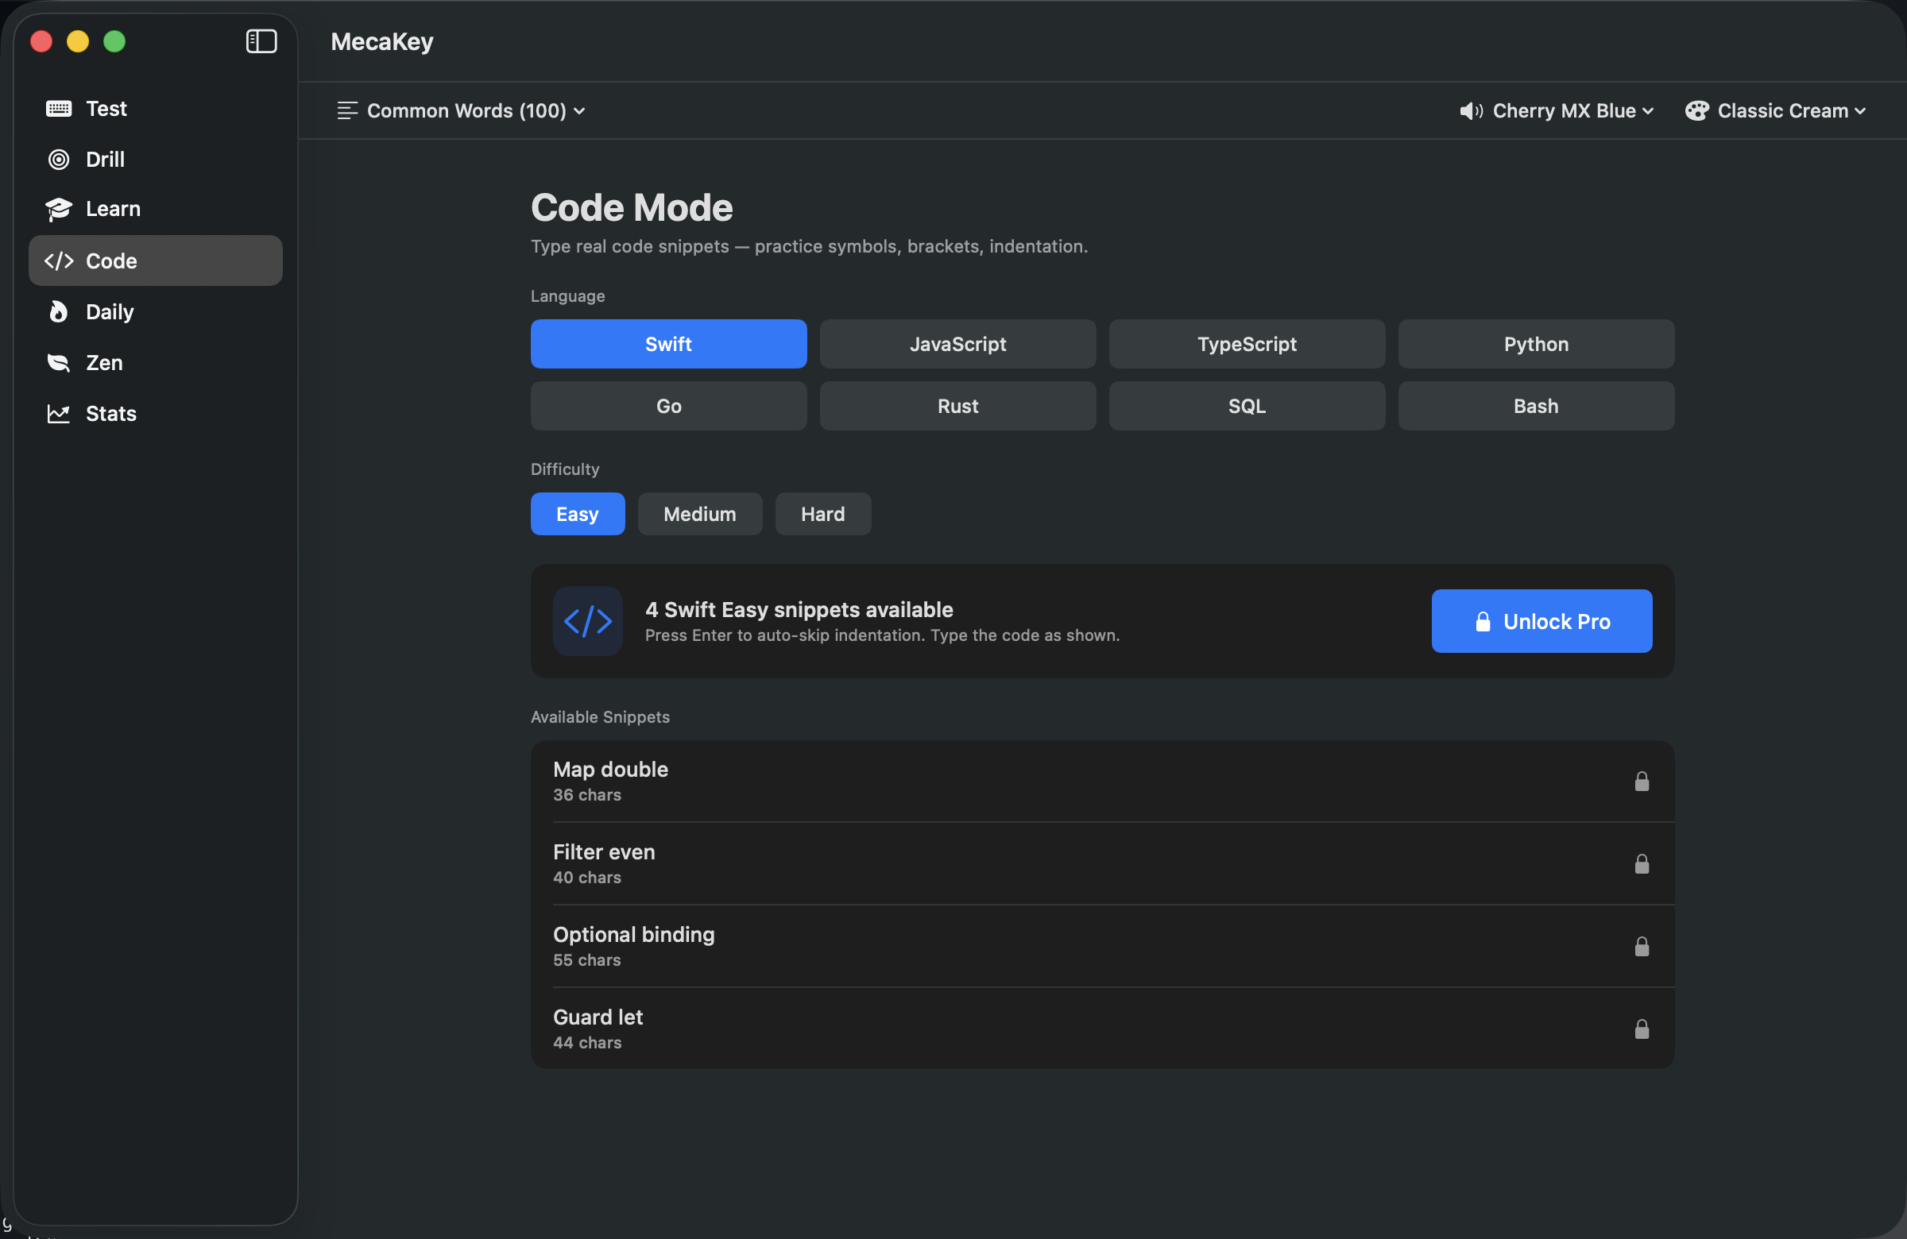Screen dimensions: 1907x1239
Task: Open the Cherry MX Blue sound dropdown
Action: [1556, 110]
